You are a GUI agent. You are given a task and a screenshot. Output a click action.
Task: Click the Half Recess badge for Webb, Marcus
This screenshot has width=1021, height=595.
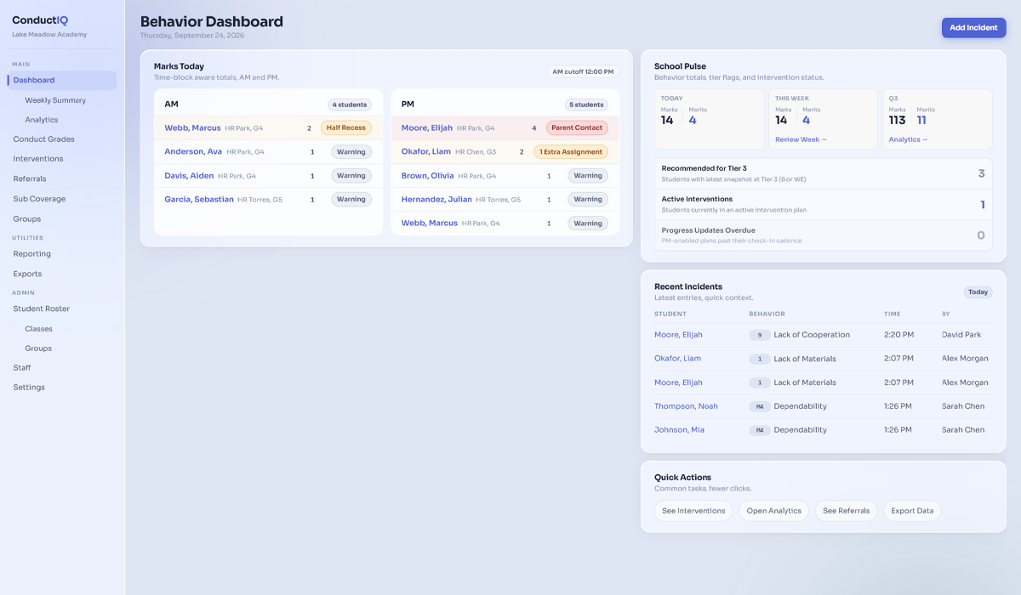pyautogui.click(x=345, y=127)
